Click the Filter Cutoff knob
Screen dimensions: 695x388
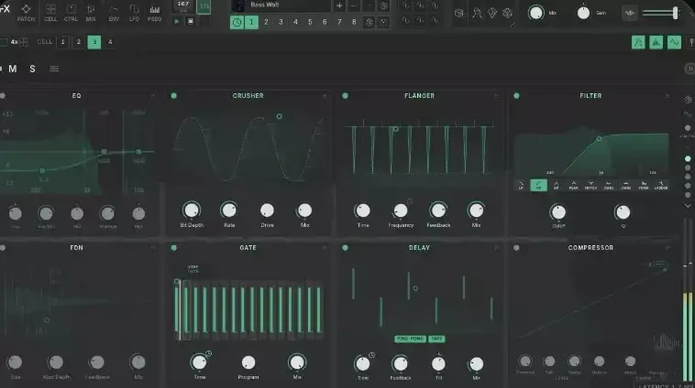coord(558,212)
